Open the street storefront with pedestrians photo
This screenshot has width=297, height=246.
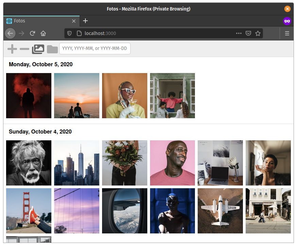268,211
